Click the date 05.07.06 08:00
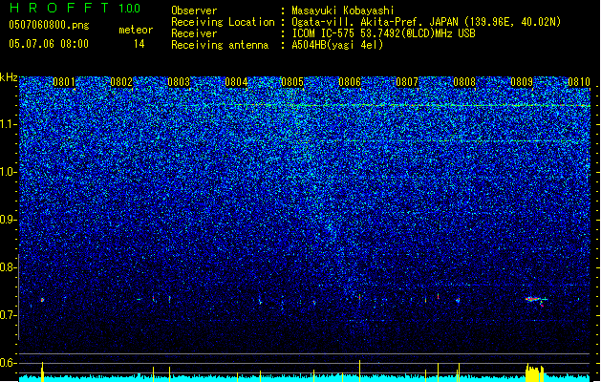Image resolution: width=601 pixels, height=382 pixels. [49, 44]
